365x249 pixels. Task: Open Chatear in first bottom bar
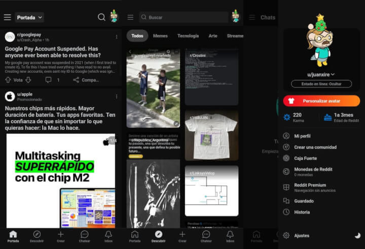click(x=84, y=236)
